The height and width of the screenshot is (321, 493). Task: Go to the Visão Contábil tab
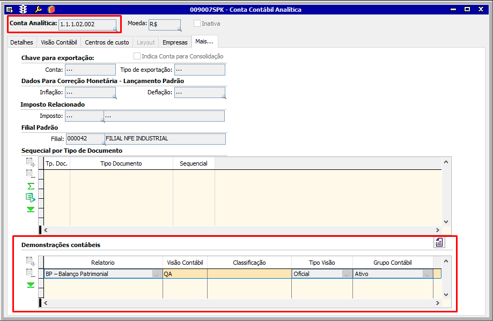pos(59,42)
